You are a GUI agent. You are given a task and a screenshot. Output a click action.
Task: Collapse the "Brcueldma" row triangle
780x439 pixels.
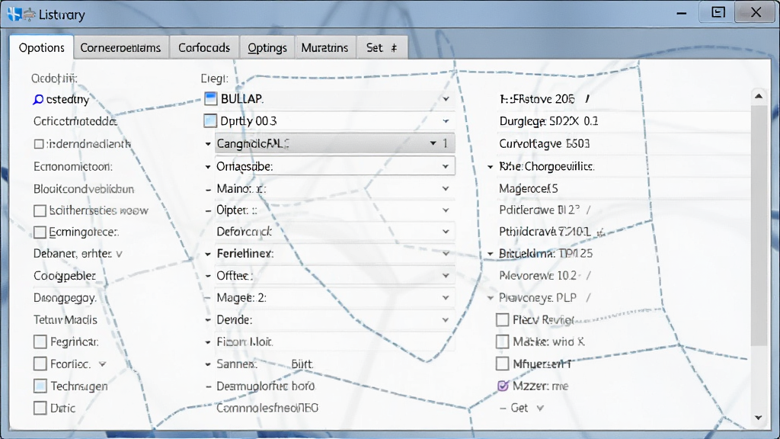[x=491, y=254]
